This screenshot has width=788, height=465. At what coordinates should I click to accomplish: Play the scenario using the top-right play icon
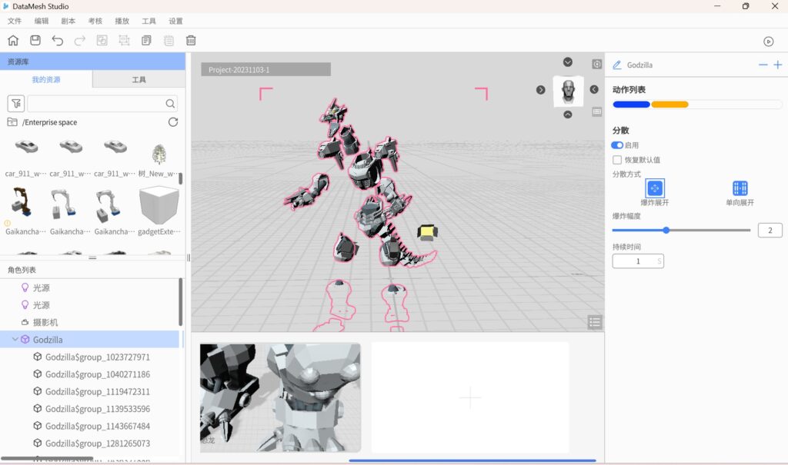point(768,42)
